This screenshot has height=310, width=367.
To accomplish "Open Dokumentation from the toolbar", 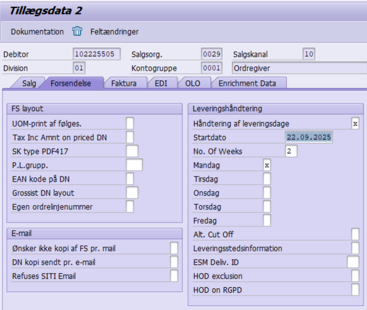I will tap(37, 32).
